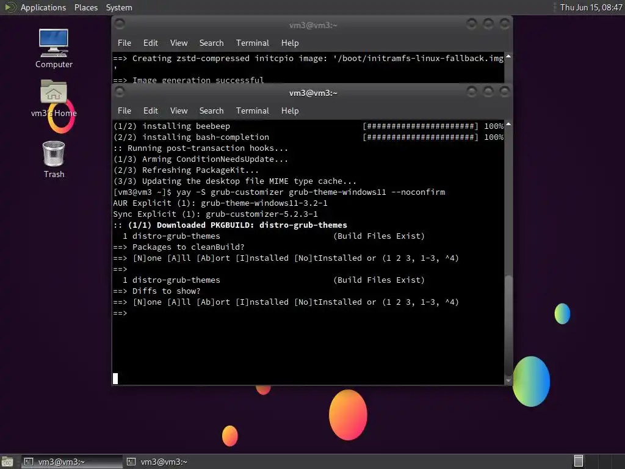Open Search menu in background terminal

pos(211,43)
